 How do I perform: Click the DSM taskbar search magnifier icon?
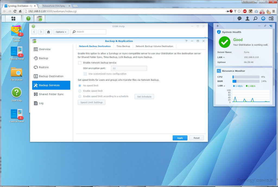(x=255, y=18)
